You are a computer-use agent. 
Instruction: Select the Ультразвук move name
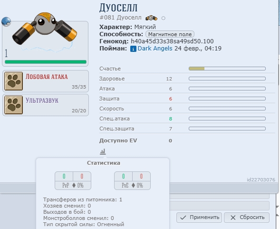click(x=42, y=100)
